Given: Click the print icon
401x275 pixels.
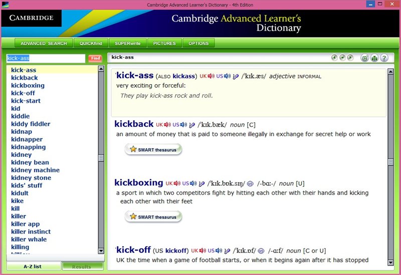Looking at the screenshot, I should coord(374,58).
